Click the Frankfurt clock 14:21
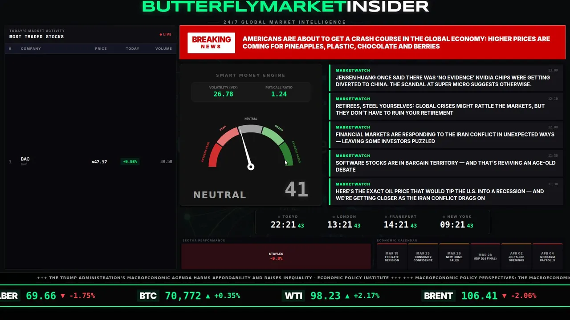The image size is (570, 320). coord(400,225)
